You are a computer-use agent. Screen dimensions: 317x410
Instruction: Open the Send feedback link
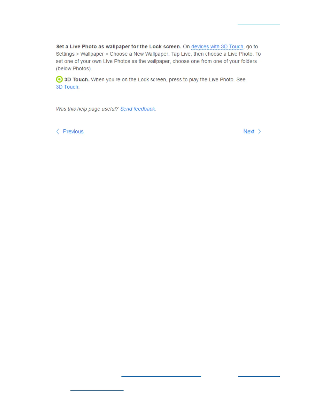pyautogui.click(x=138, y=109)
